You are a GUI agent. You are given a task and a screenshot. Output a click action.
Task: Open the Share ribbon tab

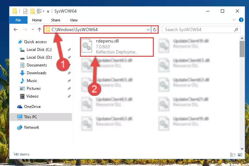coord(56,20)
